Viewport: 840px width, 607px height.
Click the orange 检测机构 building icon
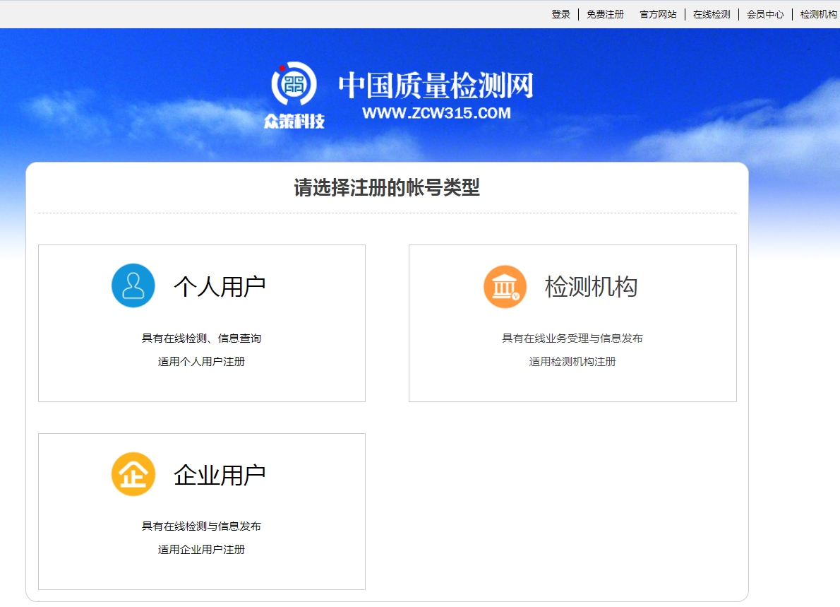[505, 286]
